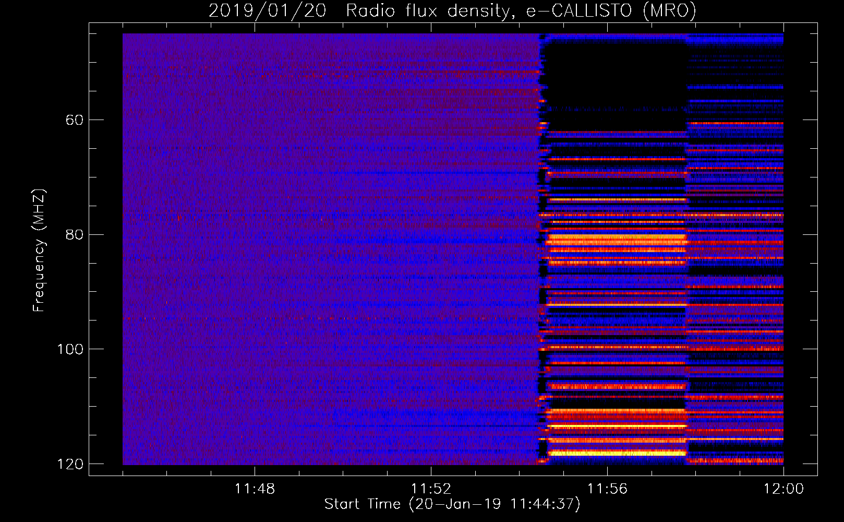Click the 11:52 time tick label
844x522 pixels.
click(x=431, y=489)
